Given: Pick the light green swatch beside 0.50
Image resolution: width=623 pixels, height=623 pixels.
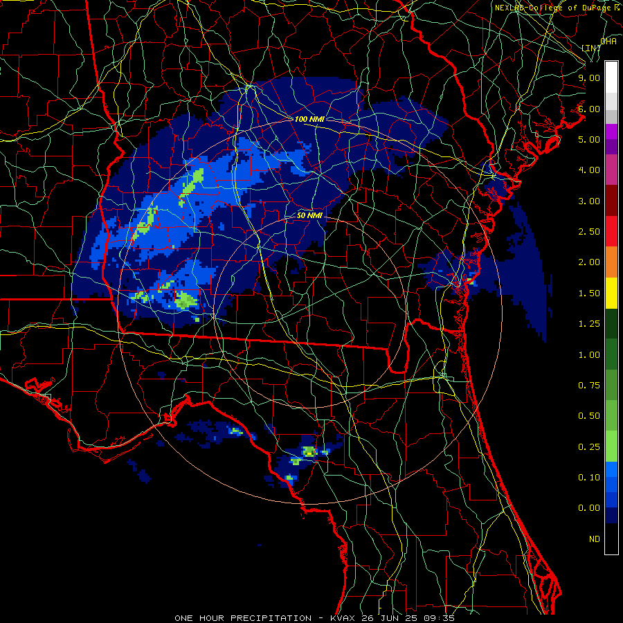Looking at the screenshot, I should 611,415.
